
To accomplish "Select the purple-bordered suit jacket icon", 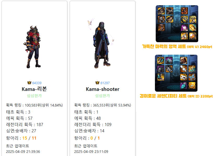I will click(x=169, y=60).
